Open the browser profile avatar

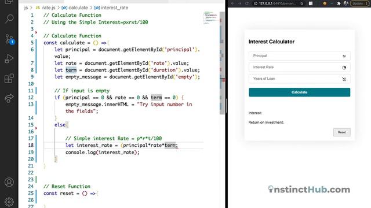pyautogui.click(x=345, y=3)
